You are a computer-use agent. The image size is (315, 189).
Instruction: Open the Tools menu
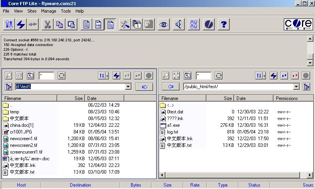click(x=66, y=11)
